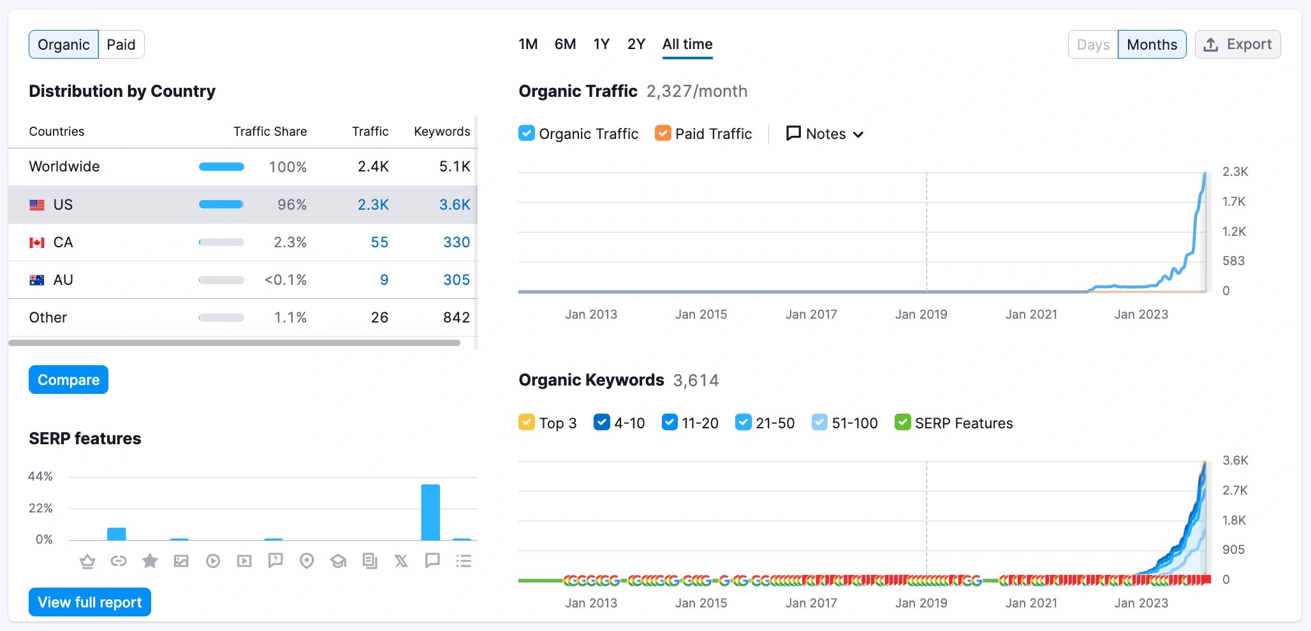Click the Notes speech bubble icon
The height and width of the screenshot is (631, 1311).
793,133
